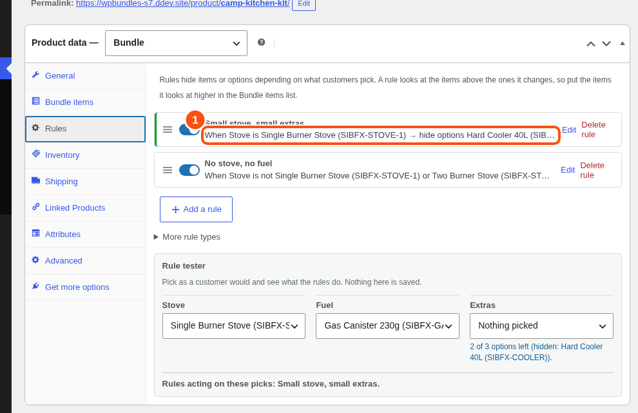
Task: Click the Attributes table icon
Action: click(36, 233)
